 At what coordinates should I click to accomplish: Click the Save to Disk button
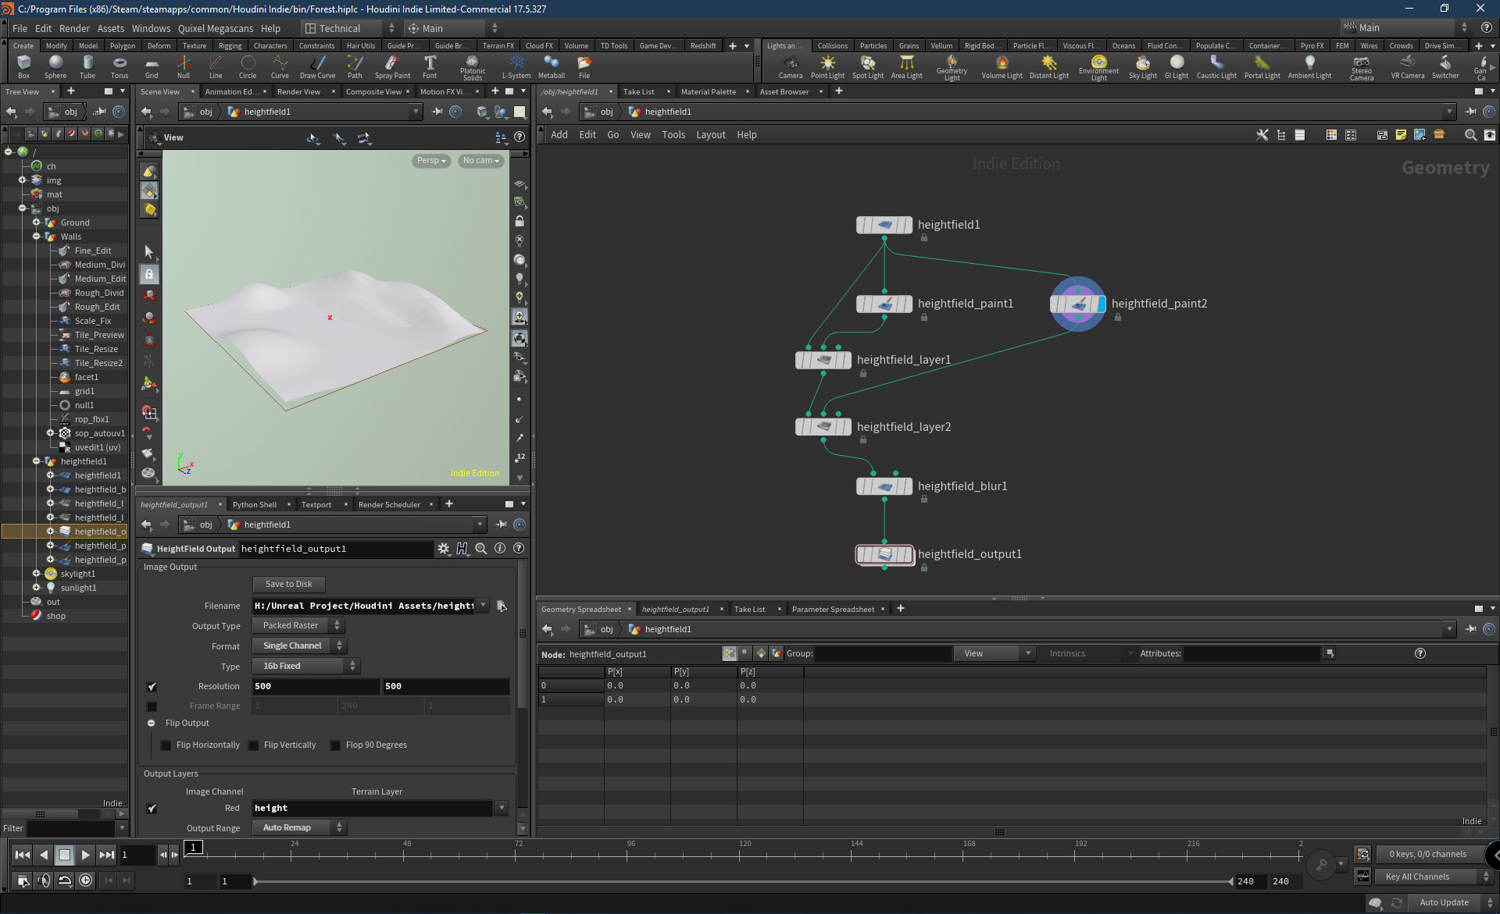tap(288, 585)
